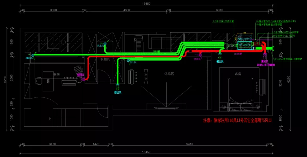Select the round desk chair in 书房
This screenshot has width=307, height=157.
(37, 81)
